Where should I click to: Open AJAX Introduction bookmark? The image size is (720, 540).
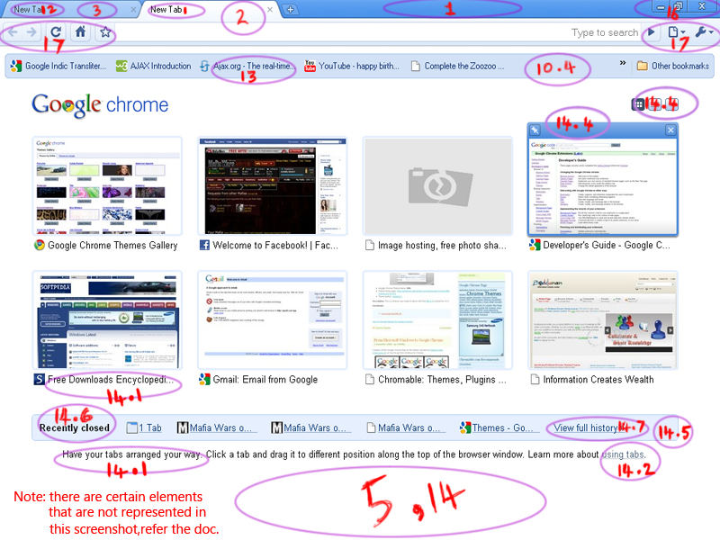click(153, 66)
